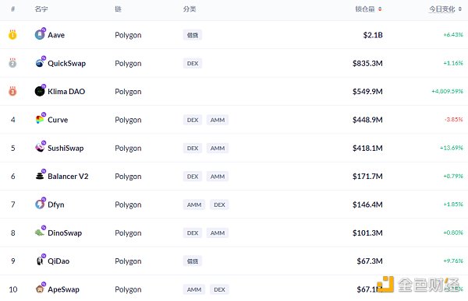
Task: Click the AMM tag in SushiSwap row
Action: [x=218, y=148]
